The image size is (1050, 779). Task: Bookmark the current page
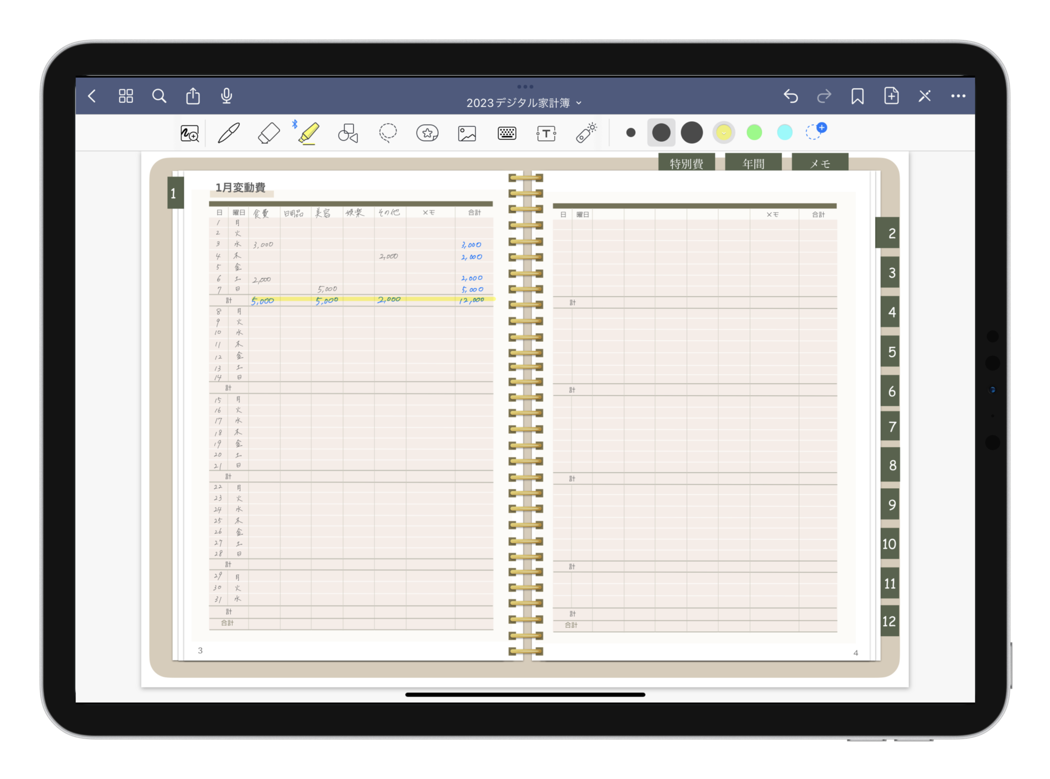point(857,96)
